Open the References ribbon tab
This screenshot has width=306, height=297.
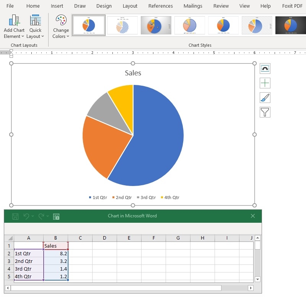pyautogui.click(x=160, y=6)
